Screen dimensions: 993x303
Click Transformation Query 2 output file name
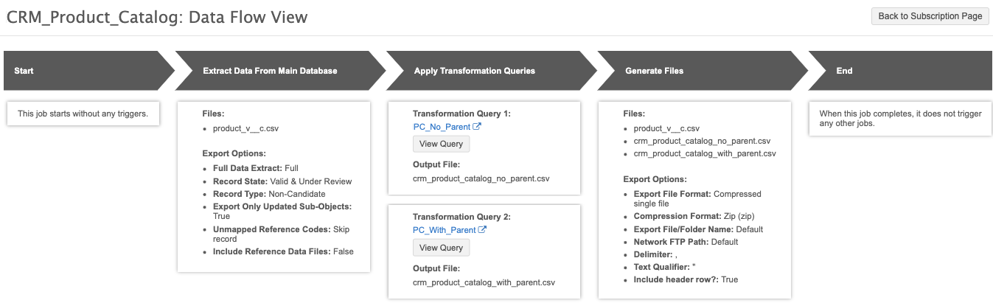[x=484, y=282]
